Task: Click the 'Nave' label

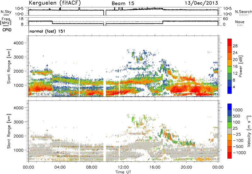Action: pos(240,22)
